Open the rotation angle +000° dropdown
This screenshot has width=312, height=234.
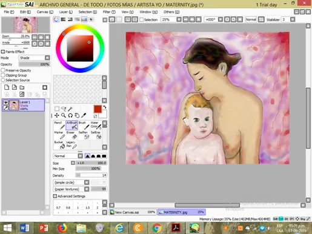(221, 19)
